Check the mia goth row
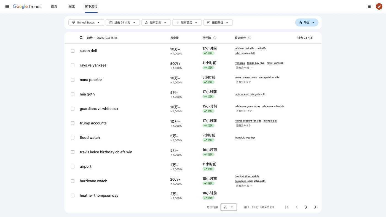 (73, 94)
